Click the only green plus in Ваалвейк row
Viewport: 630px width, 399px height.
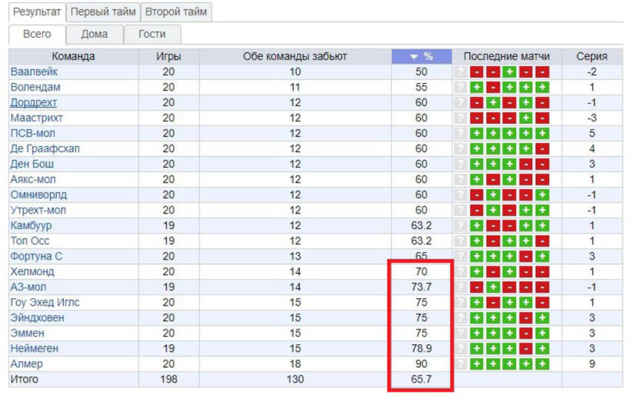pos(509,72)
